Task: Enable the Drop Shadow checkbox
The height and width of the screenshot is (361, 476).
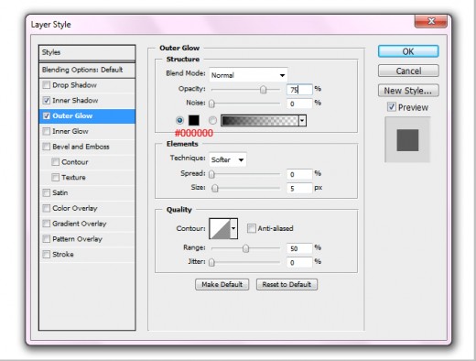Action: pyautogui.click(x=47, y=85)
